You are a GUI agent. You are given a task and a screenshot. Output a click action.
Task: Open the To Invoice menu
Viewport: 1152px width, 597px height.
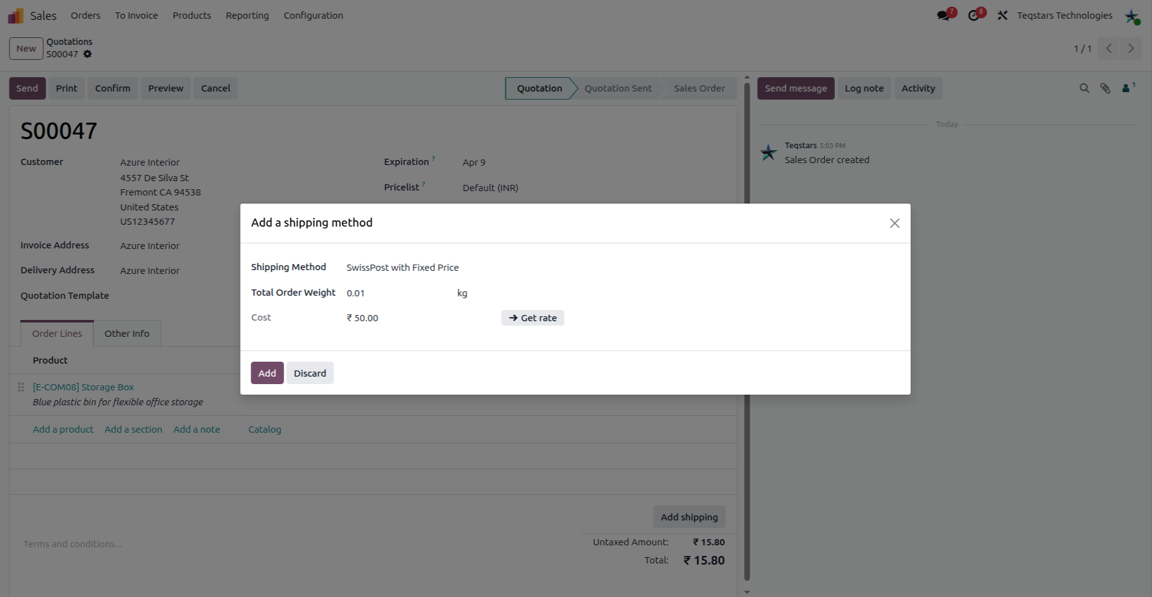coord(136,16)
